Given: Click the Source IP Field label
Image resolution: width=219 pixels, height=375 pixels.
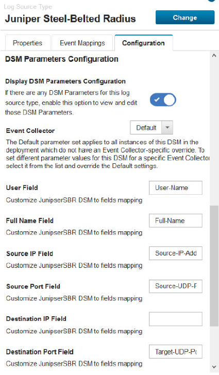Looking at the screenshot, I should (x=30, y=253).
